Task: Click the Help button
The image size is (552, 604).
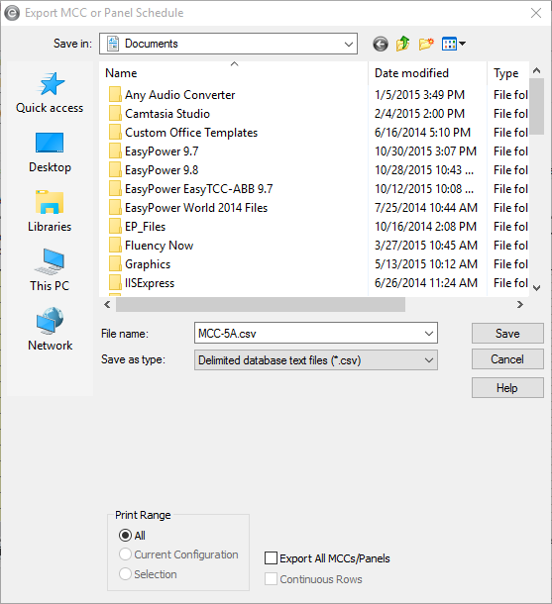Action: tap(507, 388)
